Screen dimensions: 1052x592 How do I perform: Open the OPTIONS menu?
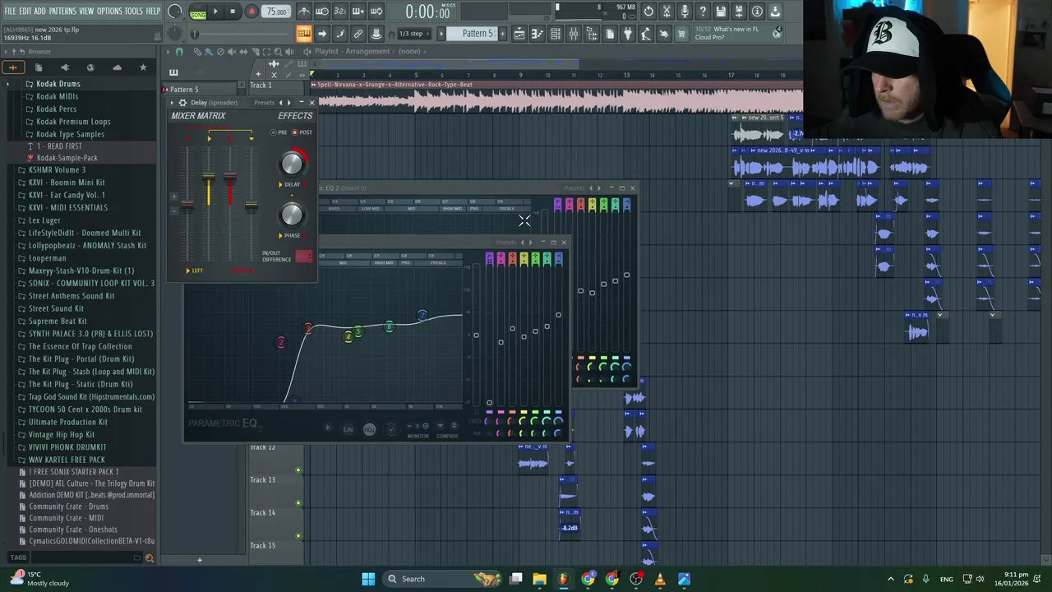(x=109, y=11)
